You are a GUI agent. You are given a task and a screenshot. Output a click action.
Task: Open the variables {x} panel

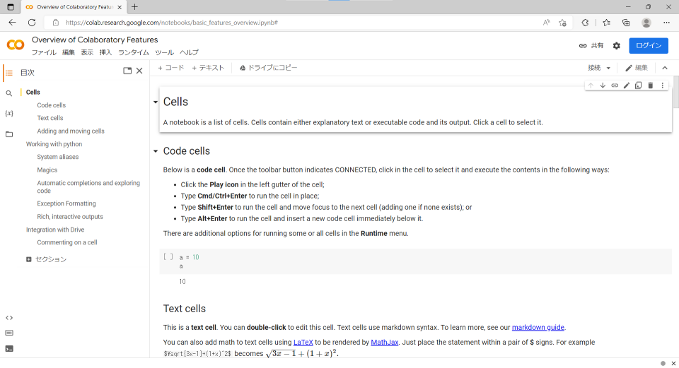pyautogui.click(x=9, y=113)
